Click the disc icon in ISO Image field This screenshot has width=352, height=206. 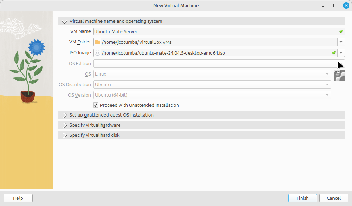[98, 53]
